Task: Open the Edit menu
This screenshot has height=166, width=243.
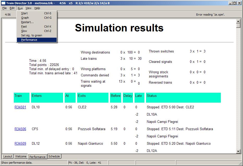Action: point(12,8)
